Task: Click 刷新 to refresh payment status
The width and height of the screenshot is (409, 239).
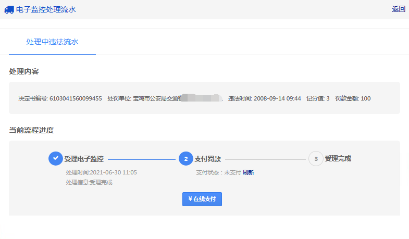Action: (x=249, y=173)
